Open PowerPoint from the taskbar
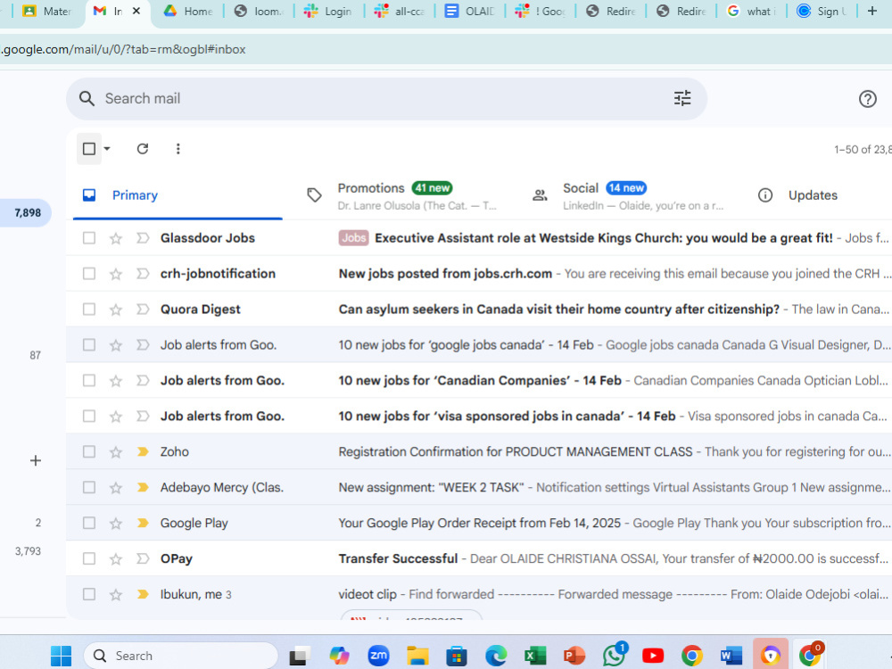 click(x=574, y=656)
